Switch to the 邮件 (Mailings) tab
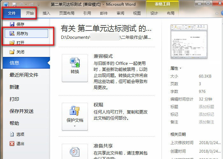 tap(104, 13)
